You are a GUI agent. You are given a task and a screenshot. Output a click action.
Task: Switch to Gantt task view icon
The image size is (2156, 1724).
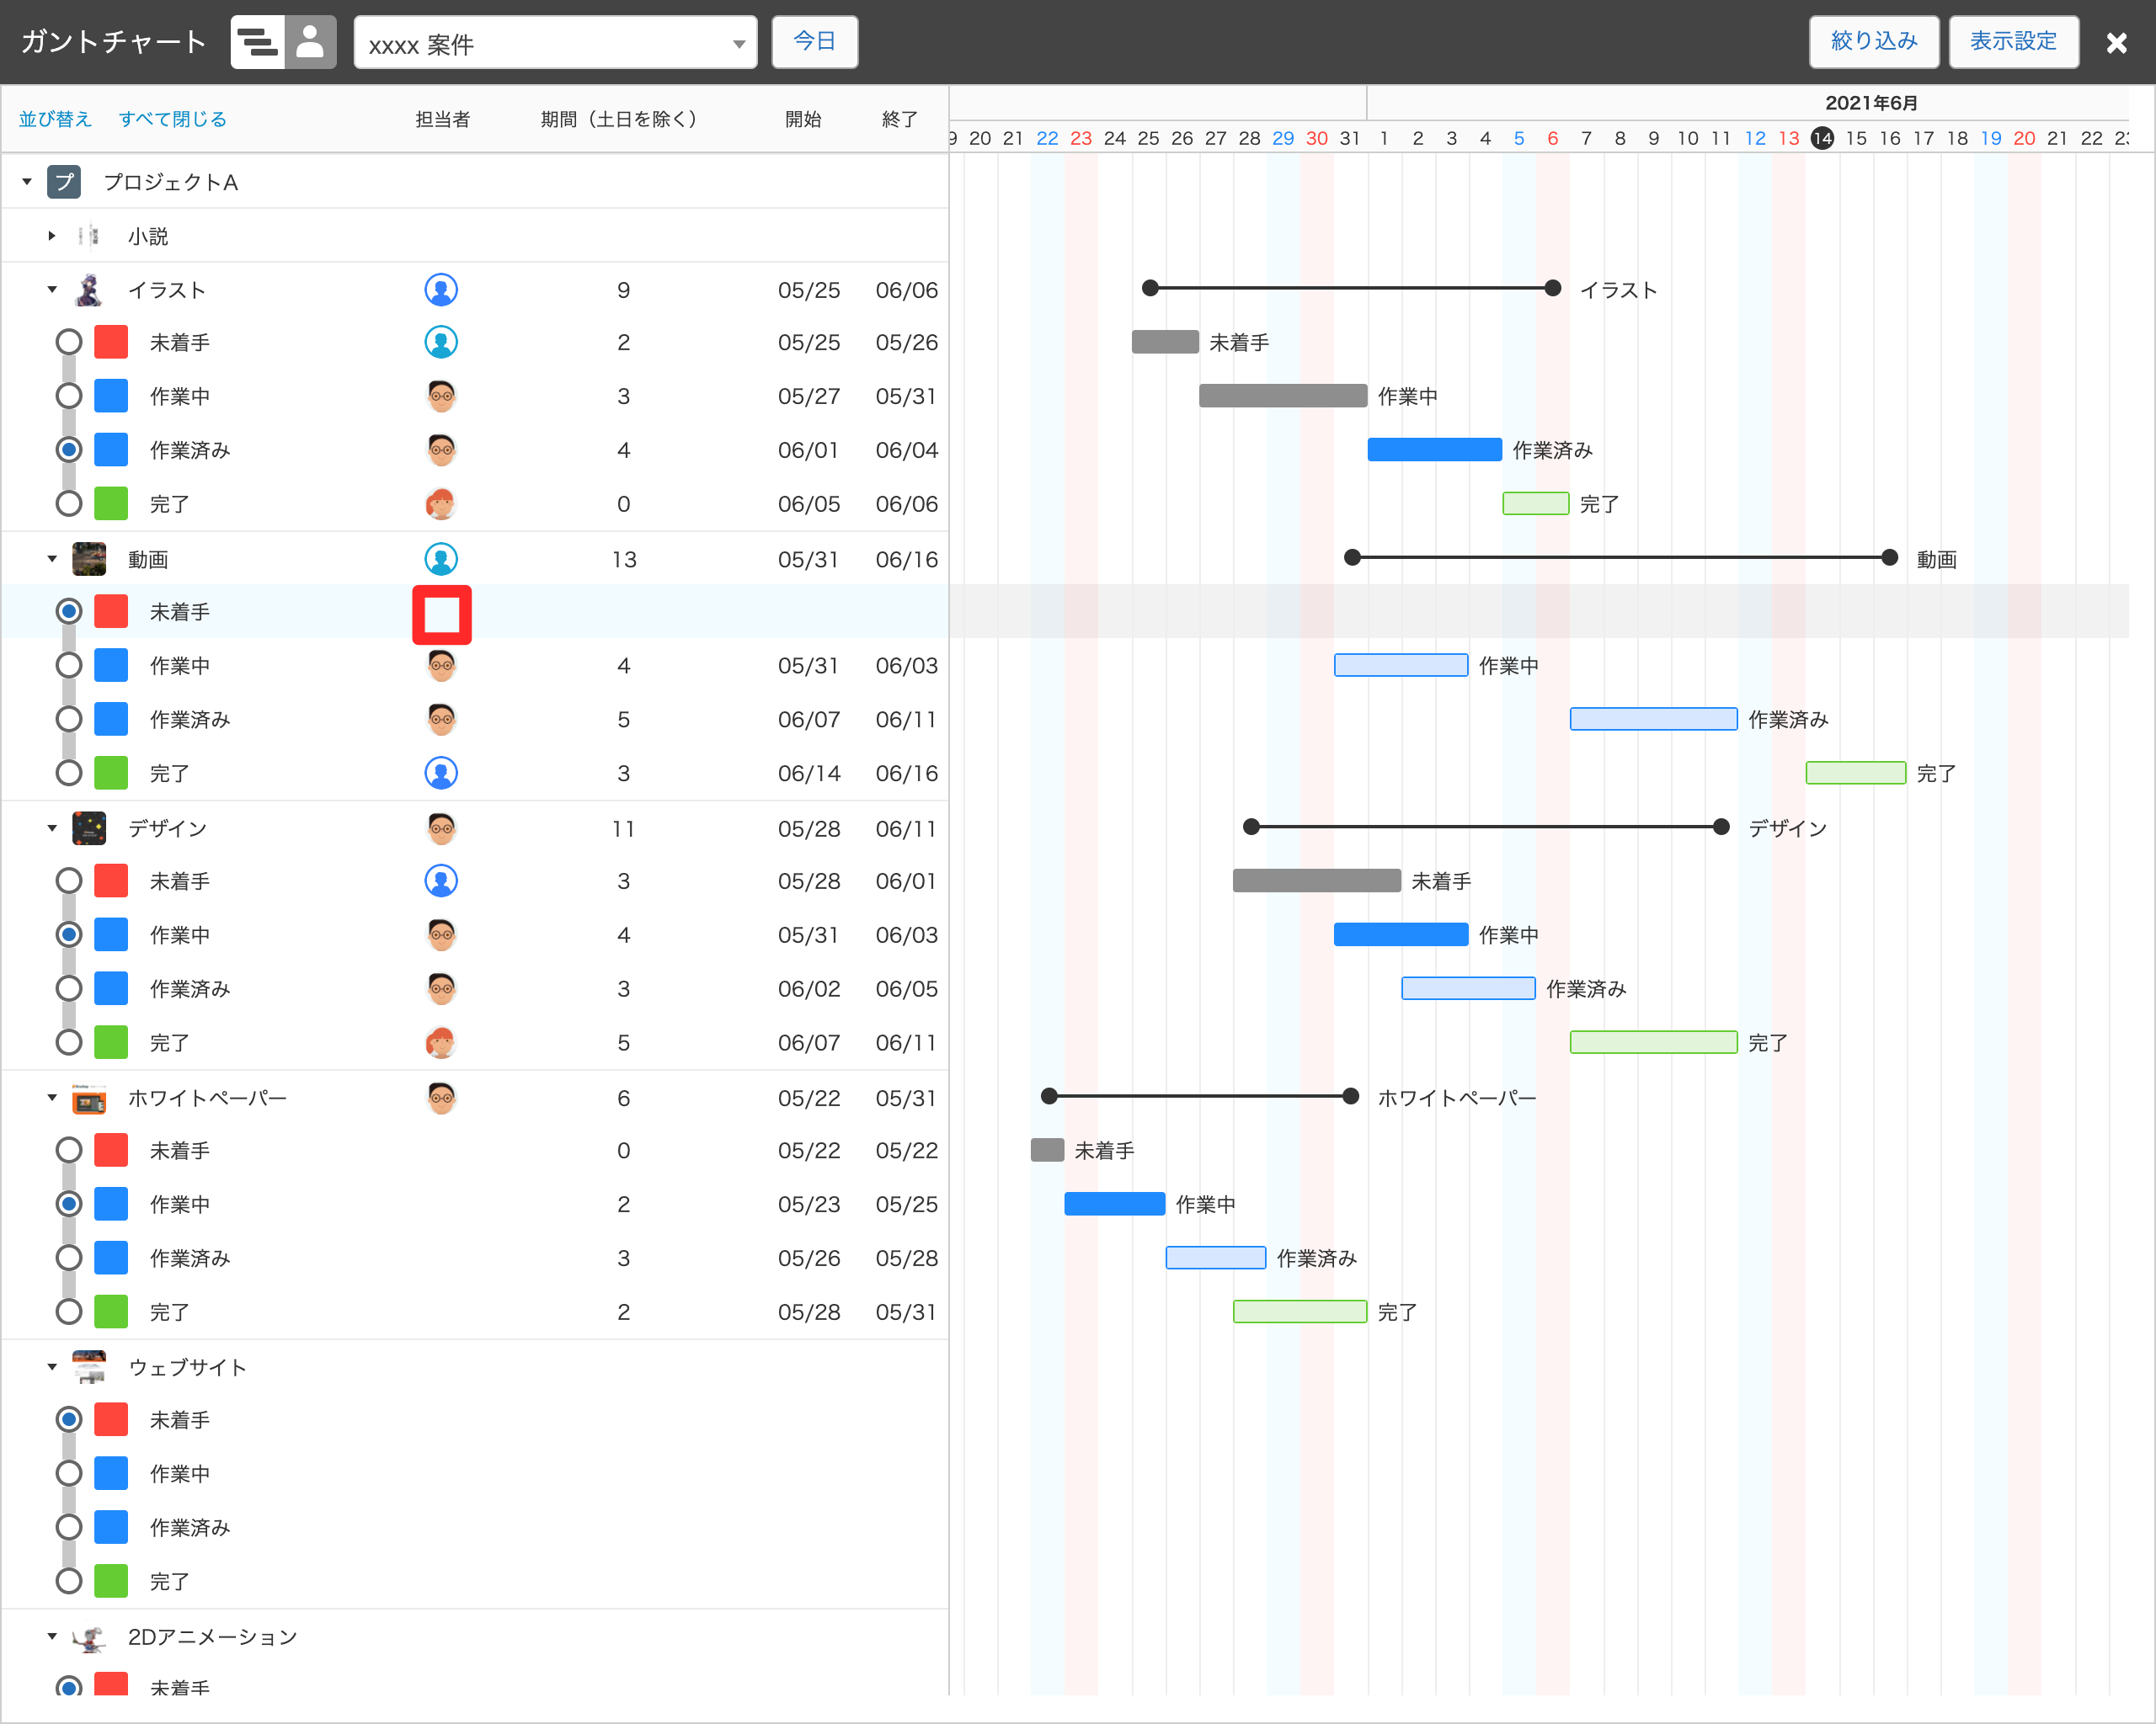click(x=258, y=42)
